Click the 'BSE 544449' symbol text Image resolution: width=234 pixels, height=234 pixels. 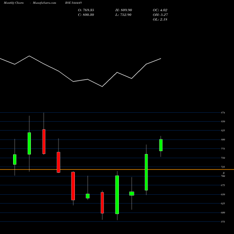coord(73,3)
